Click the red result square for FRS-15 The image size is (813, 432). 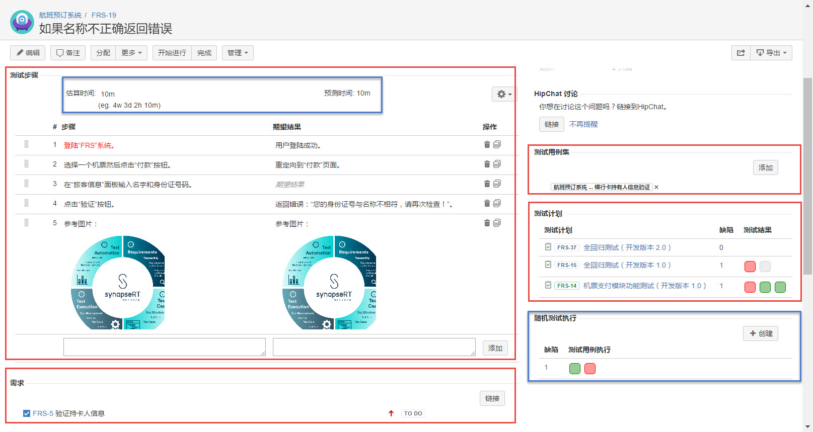coord(750,267)
